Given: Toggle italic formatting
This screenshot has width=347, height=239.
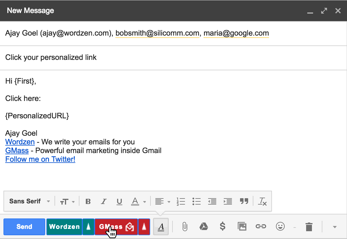Looking at the screenshot, I should point(103,201).
